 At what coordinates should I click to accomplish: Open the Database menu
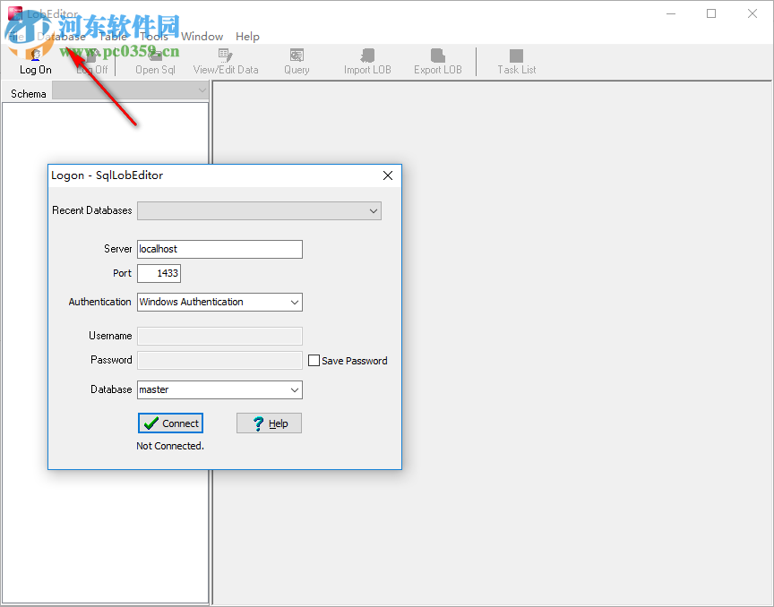coord(64,36)
